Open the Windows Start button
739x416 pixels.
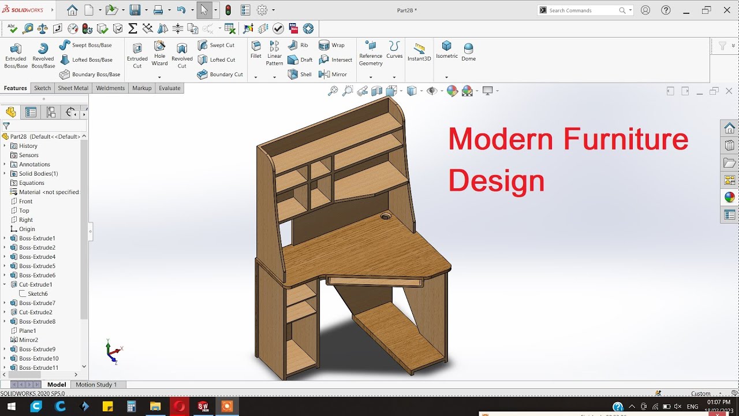click(12, 407)
